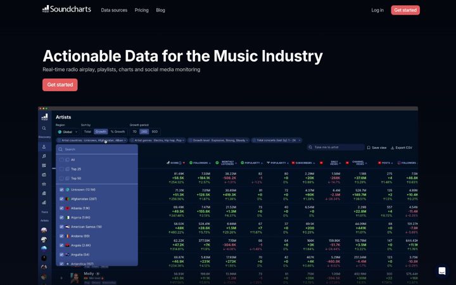Select % Growth sort option
Viewport: 456px width, 285px height.
[x=118, y=132]
